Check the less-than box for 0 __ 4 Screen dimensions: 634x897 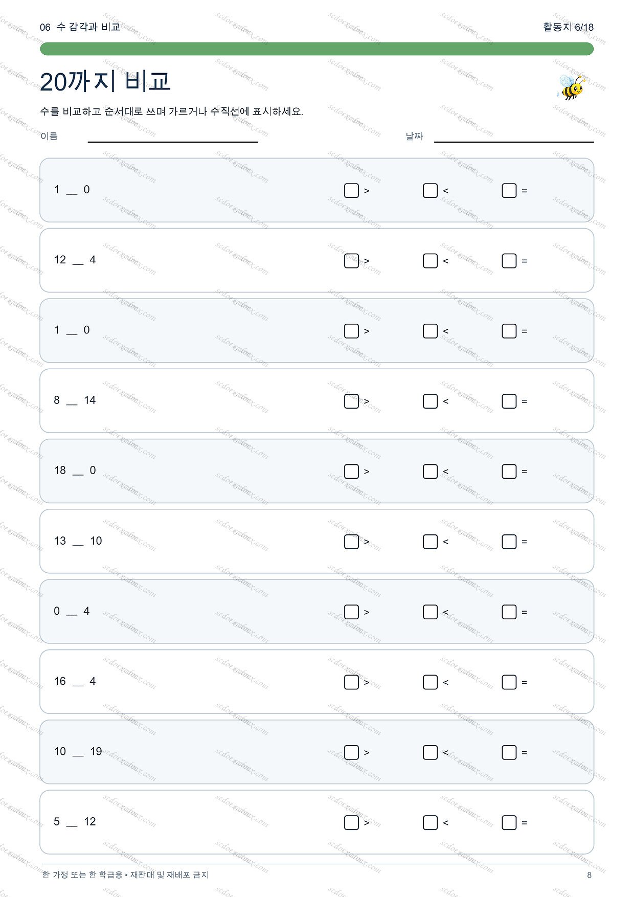pos(430,612)
